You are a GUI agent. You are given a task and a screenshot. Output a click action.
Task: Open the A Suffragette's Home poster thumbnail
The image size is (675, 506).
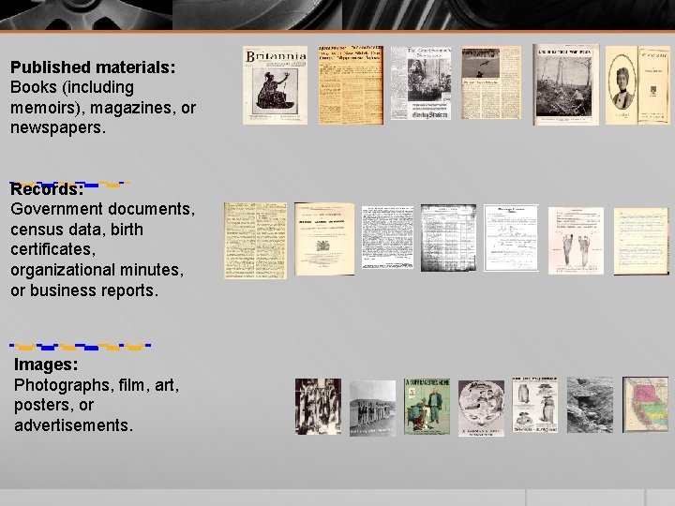(427, 407)
